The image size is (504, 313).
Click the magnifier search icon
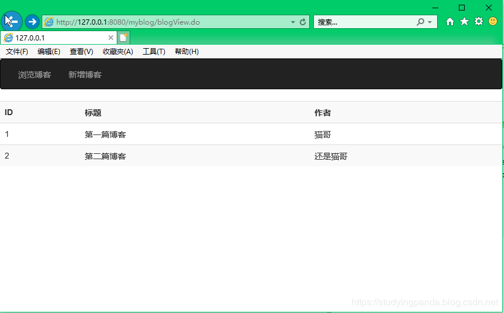(x=420, y=22)
